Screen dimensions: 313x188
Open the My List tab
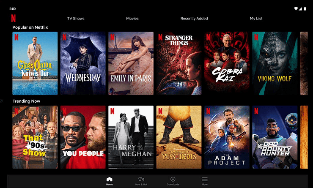(x=256, y=19)
